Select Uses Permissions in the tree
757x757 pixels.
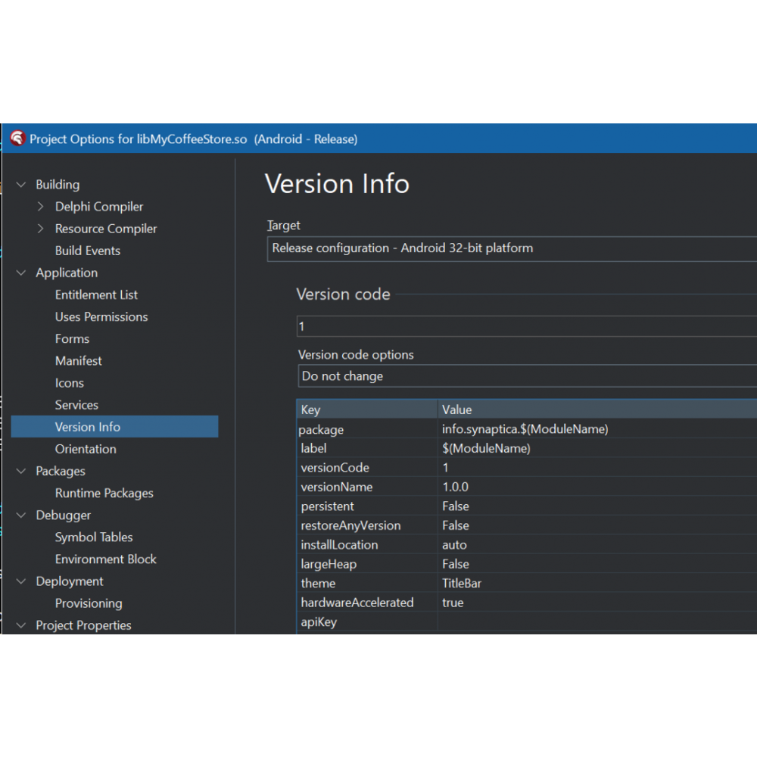pos(101,316)
